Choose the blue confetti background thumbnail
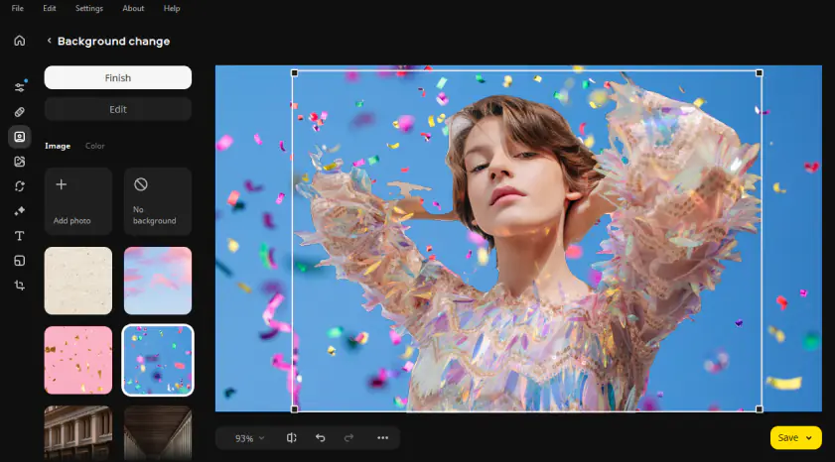The height and width of the screenshot is (462, 835). 158,361
